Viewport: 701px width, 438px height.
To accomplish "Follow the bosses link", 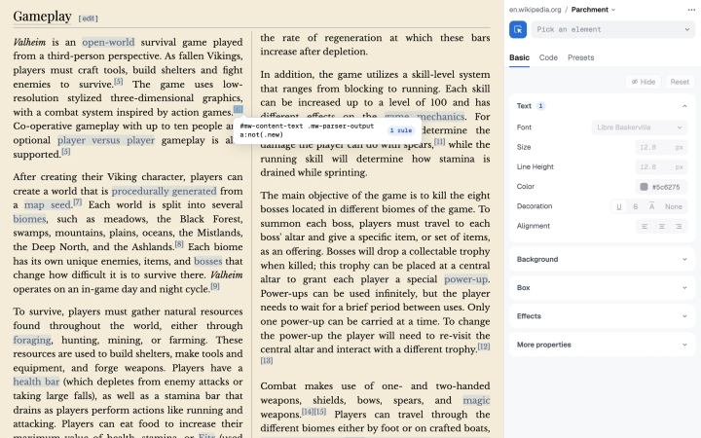I will pos(208,261).
